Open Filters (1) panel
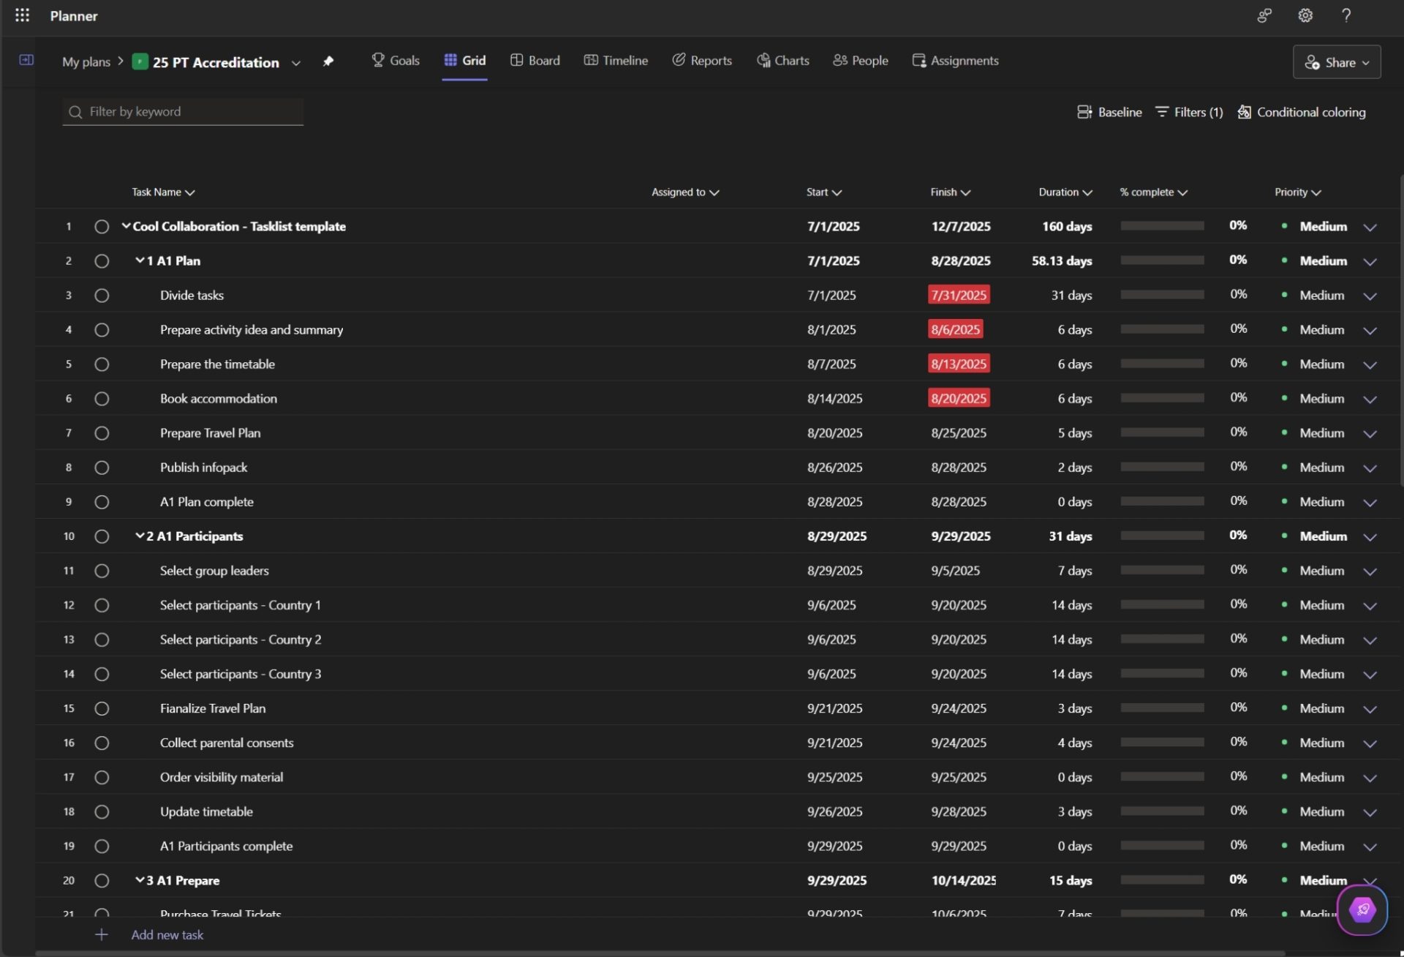 [1189, 112]
